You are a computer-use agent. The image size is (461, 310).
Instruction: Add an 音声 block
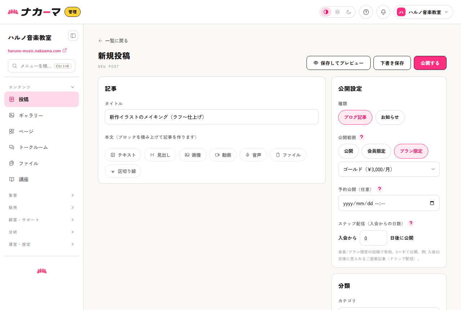click(253, 155)
